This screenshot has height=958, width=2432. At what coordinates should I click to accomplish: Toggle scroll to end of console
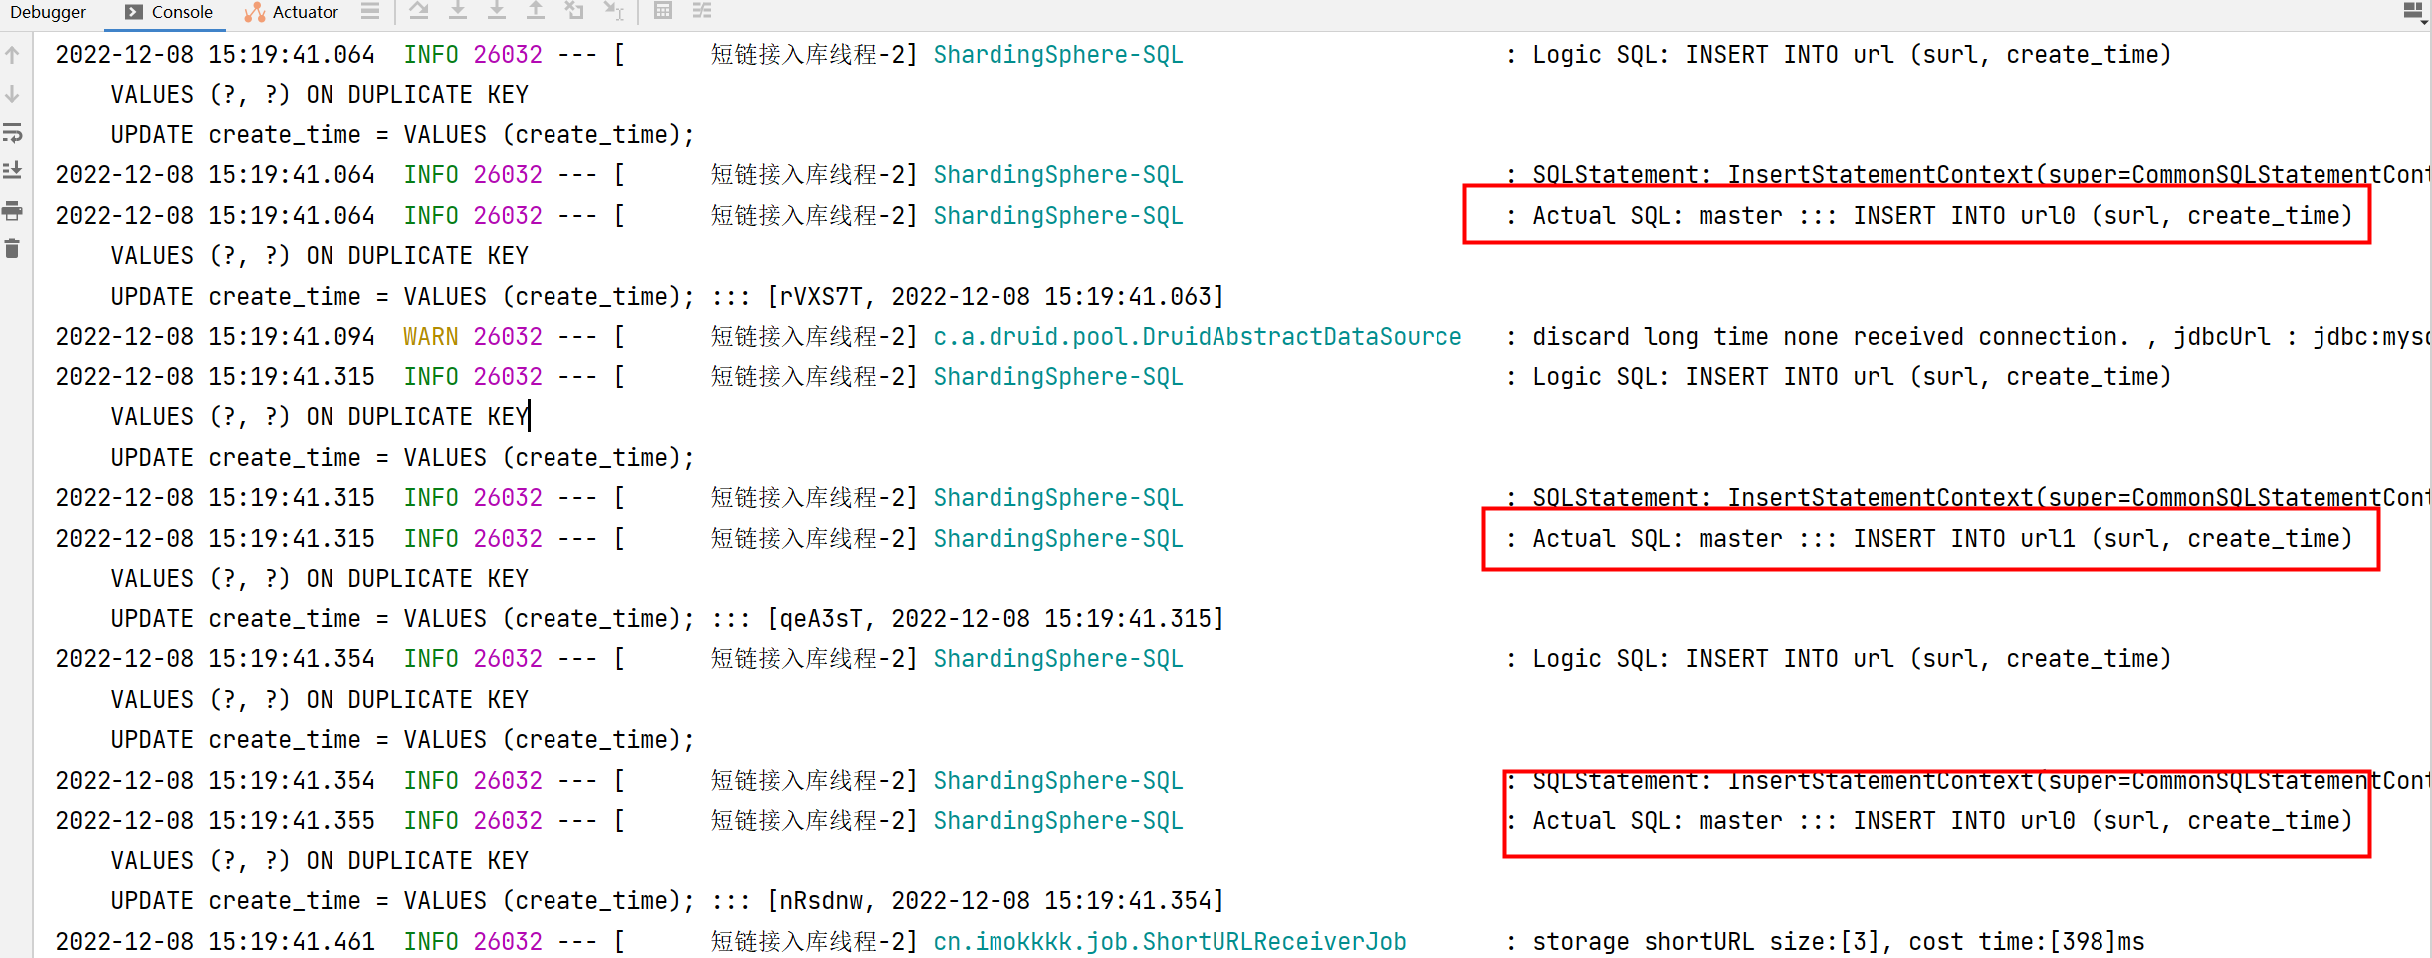pyautogui.click(x=13, y=171)
